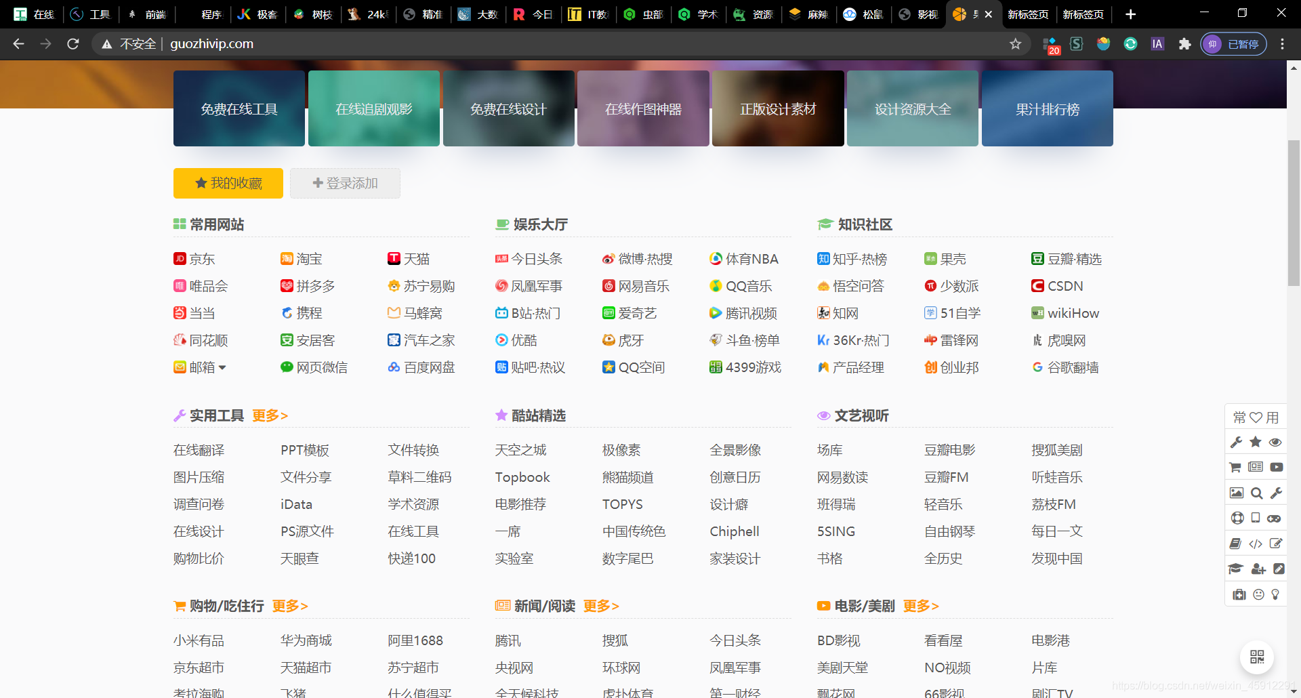This screenshot has height=698, width=1301.
Task: Open the 谷歌翻墙 link
Action: [x=1065, y=367]
